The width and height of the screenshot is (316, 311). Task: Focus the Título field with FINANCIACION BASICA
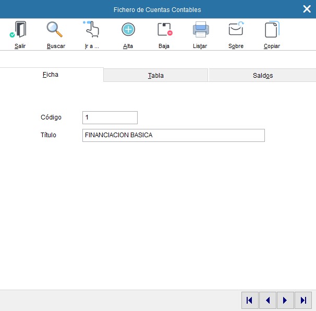point(173,135)
